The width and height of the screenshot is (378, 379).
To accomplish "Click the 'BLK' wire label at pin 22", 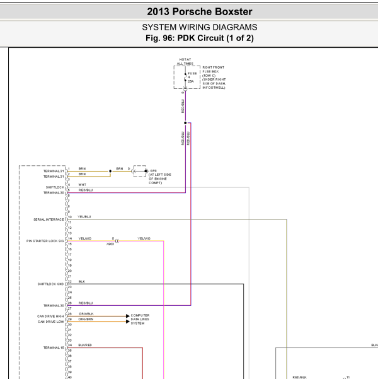I will coord(82,281).
